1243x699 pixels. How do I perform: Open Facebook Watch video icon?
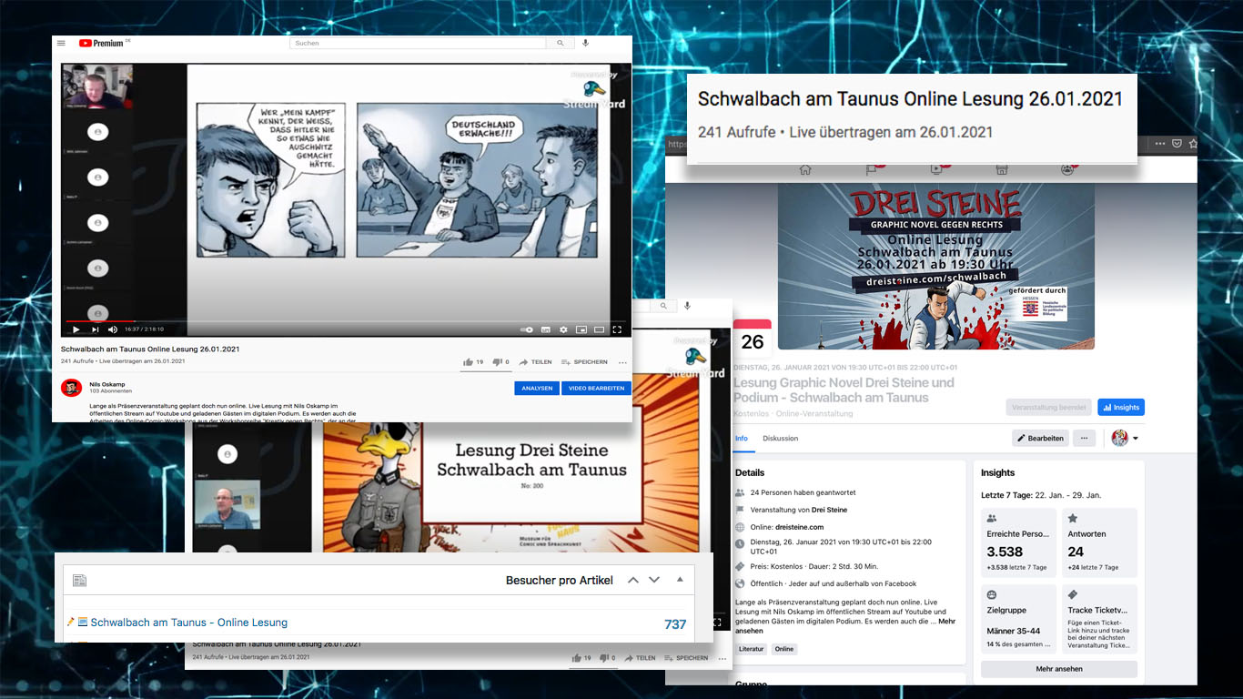[x=936, y=169]
